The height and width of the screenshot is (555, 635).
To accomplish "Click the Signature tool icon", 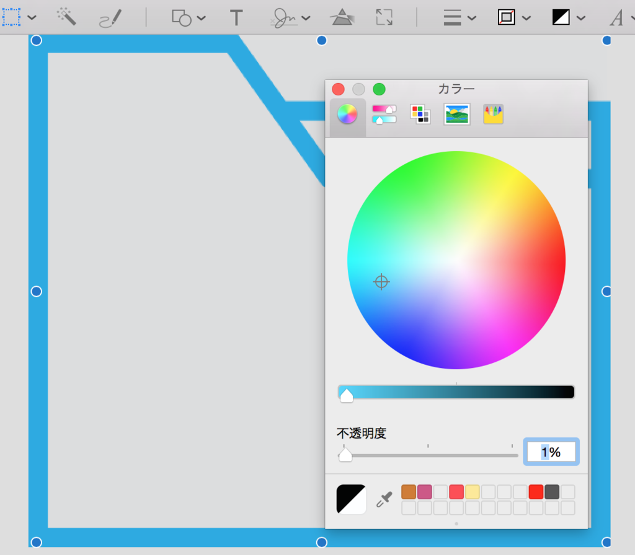I will pos(284,18).
